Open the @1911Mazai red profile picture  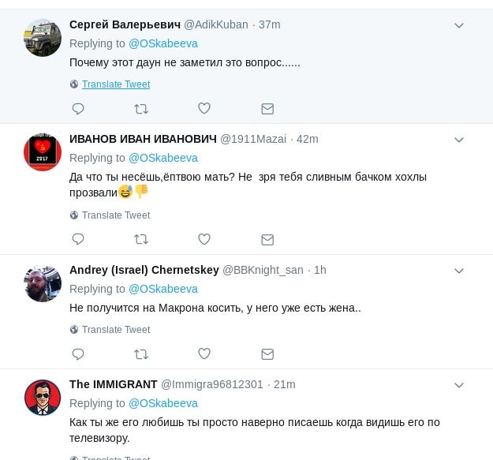point(43,152)
